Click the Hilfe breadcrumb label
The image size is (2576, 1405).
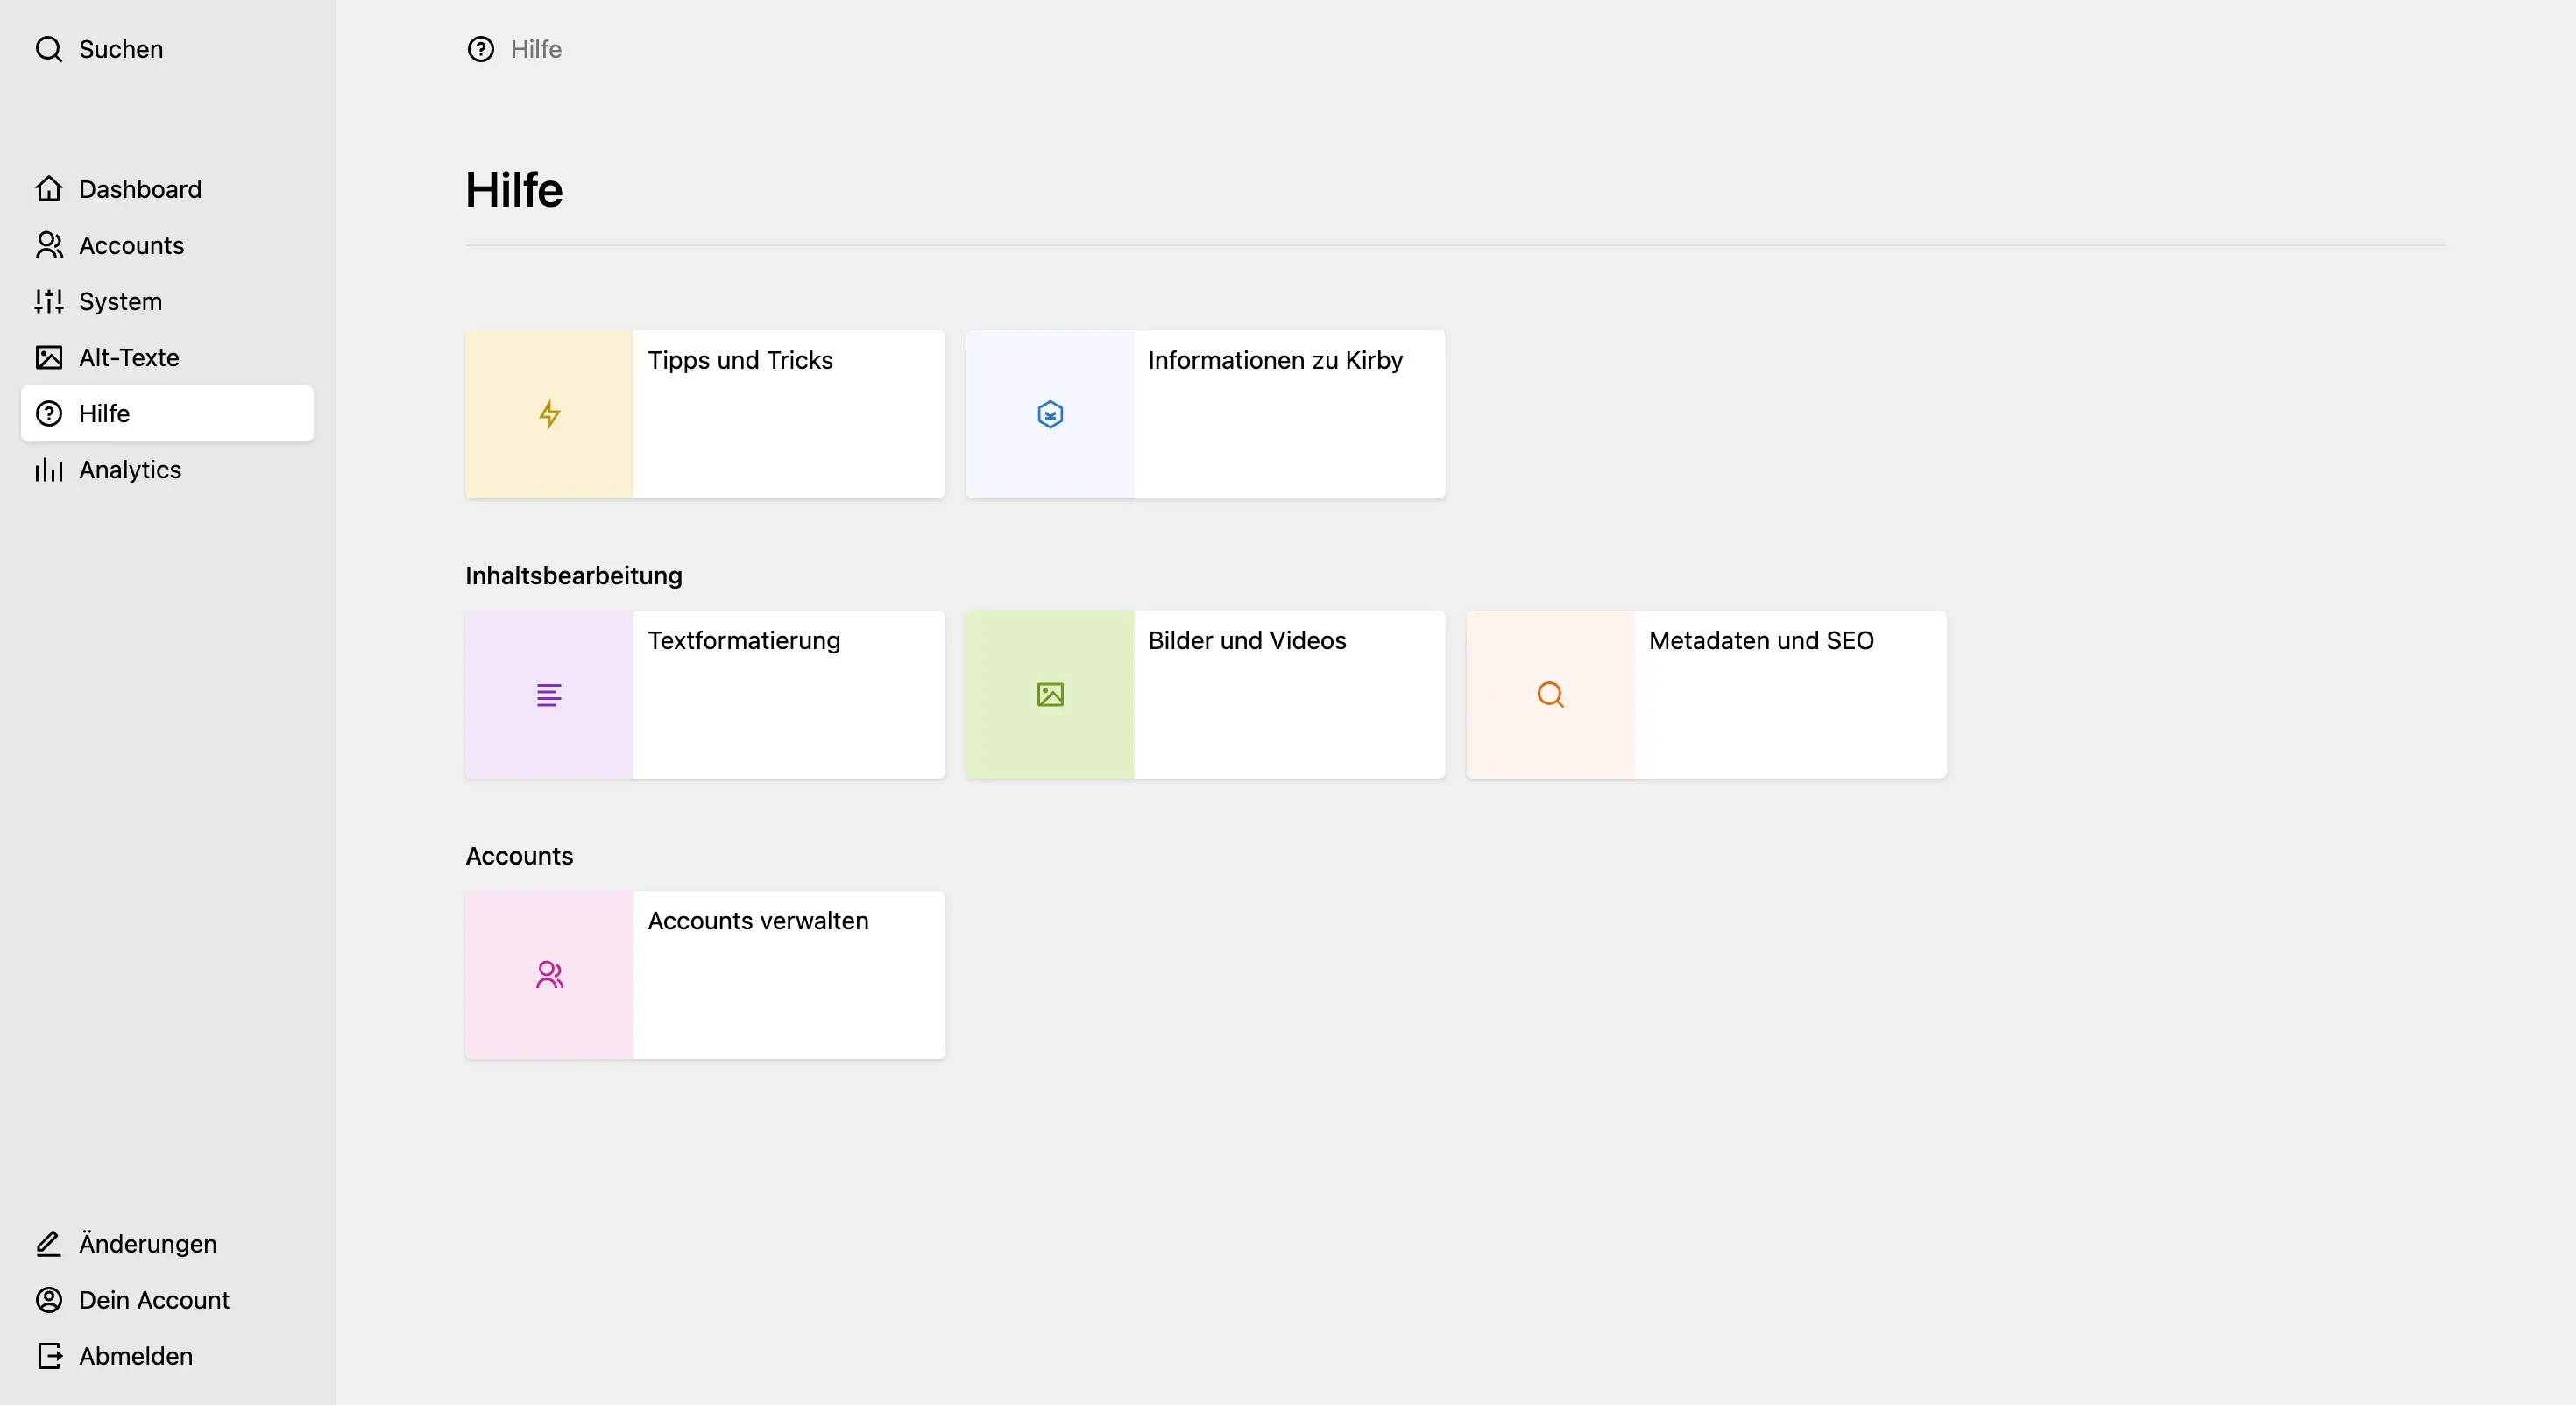pyautogui.click(x=537, y=49)
